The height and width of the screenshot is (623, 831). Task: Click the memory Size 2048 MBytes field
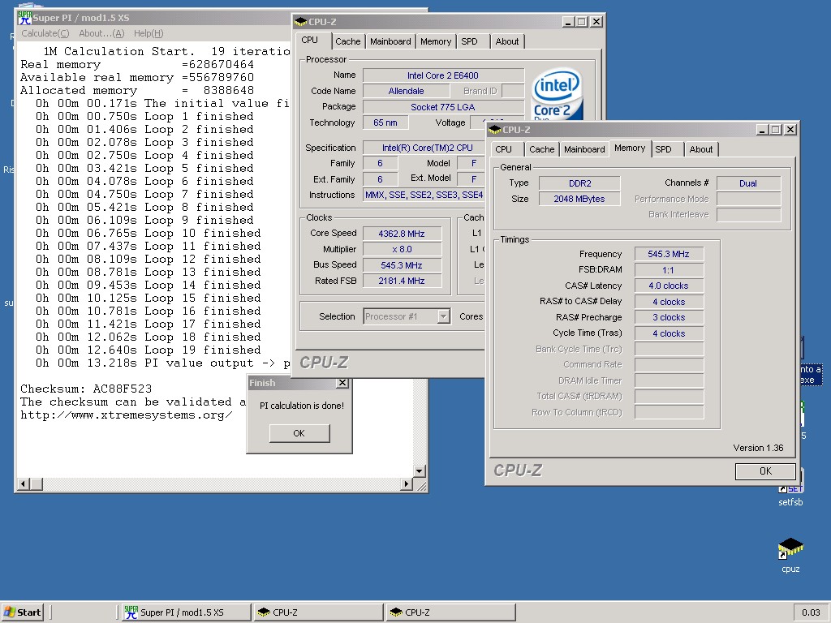coord(579,199)
